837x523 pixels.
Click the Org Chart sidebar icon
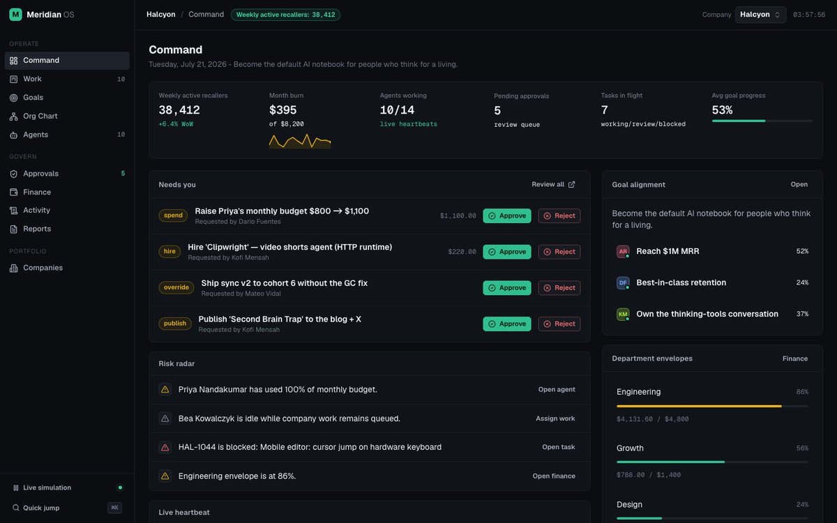click(x=14, y=116)
